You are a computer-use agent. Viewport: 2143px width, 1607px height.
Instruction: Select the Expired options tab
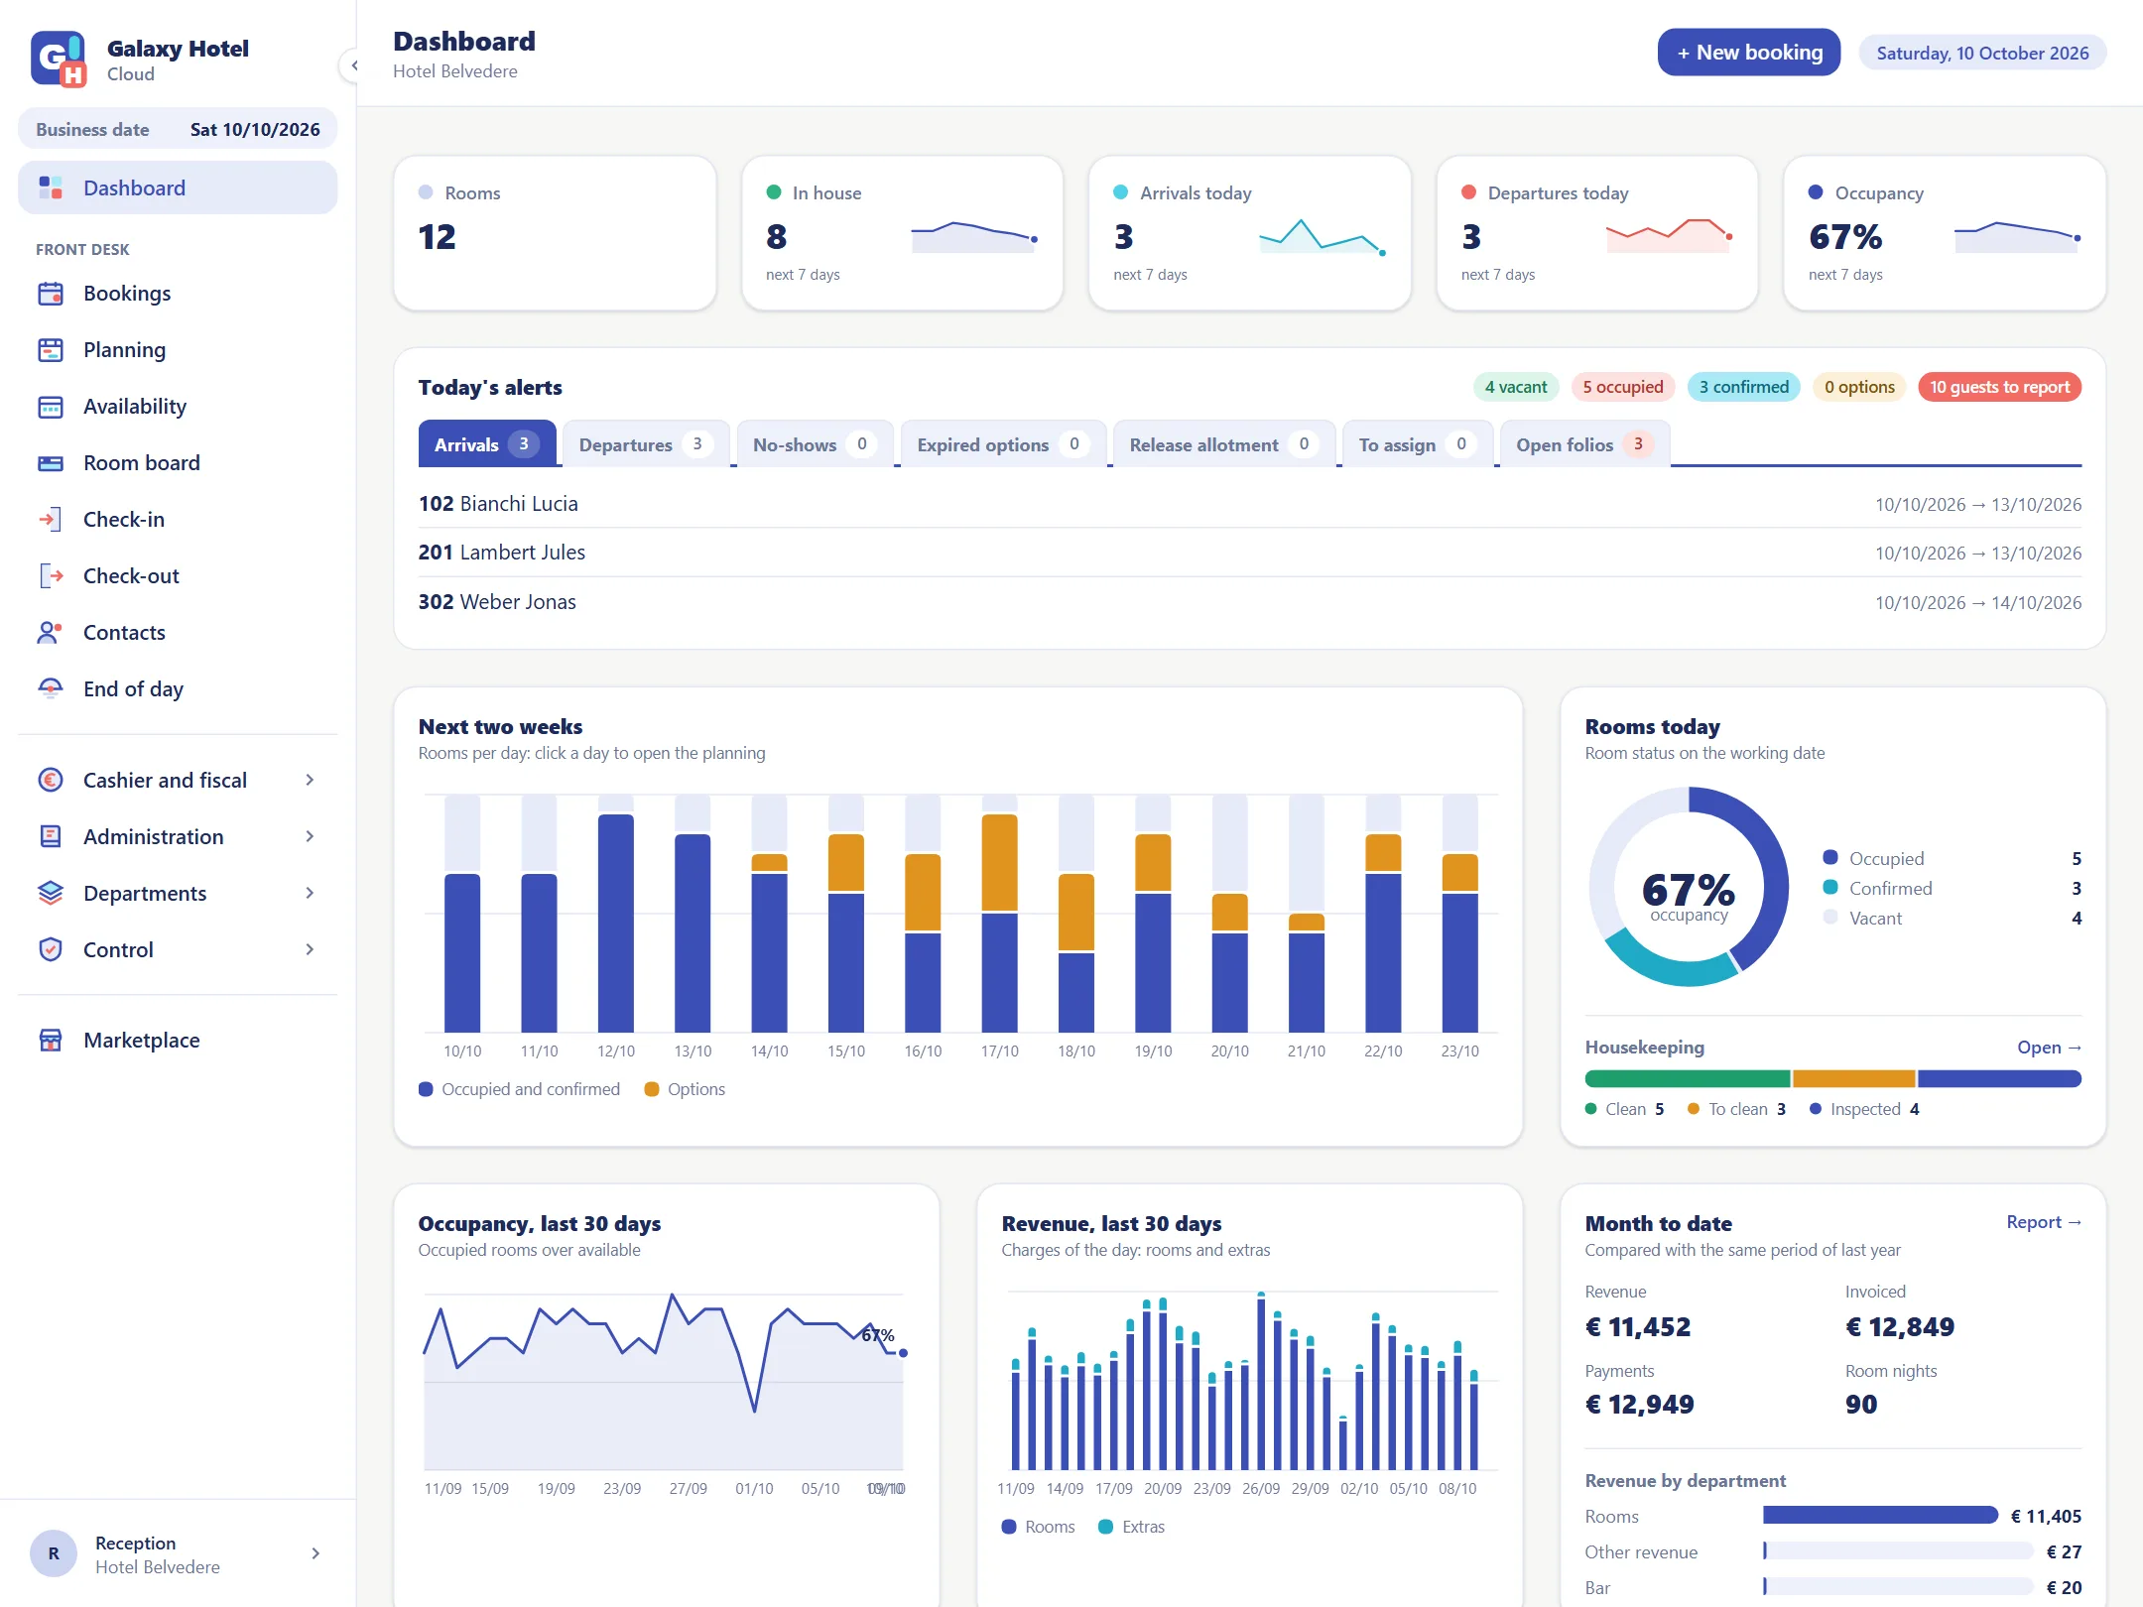coord(1003,444)
